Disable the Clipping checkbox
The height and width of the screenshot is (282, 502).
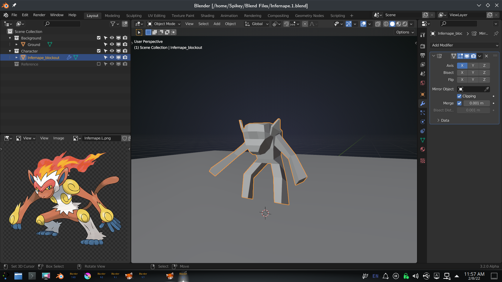[x=459, y=96]
